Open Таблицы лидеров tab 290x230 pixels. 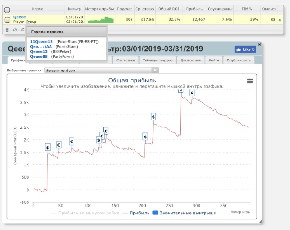158,60
